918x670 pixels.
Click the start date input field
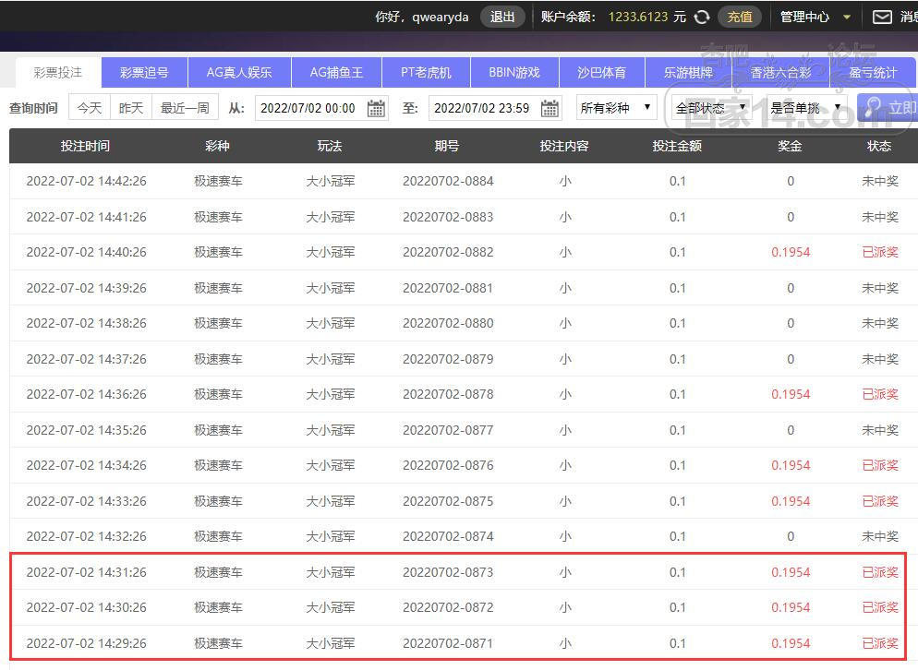(308, 108)
